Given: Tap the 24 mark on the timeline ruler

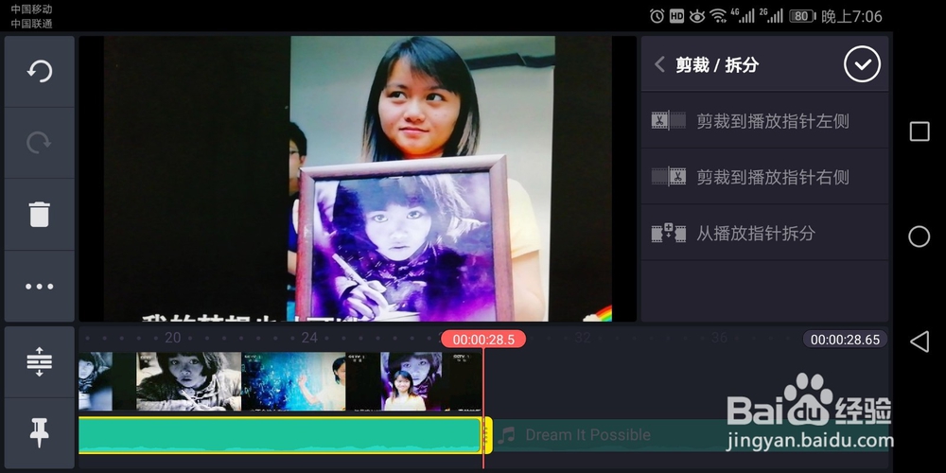Looking at the screenshot, I should pyautogui.click(x=309, y=338).
